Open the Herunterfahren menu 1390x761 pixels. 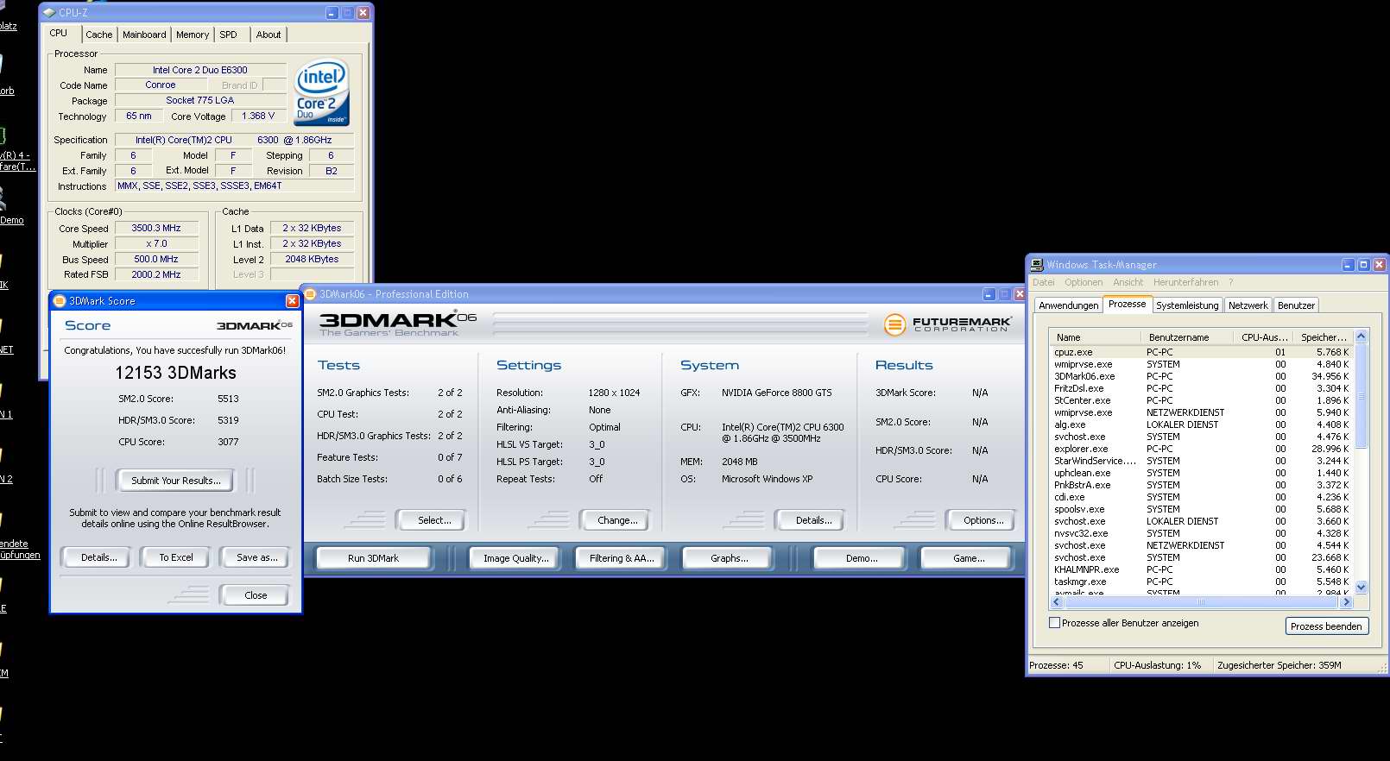point(1186,282)
